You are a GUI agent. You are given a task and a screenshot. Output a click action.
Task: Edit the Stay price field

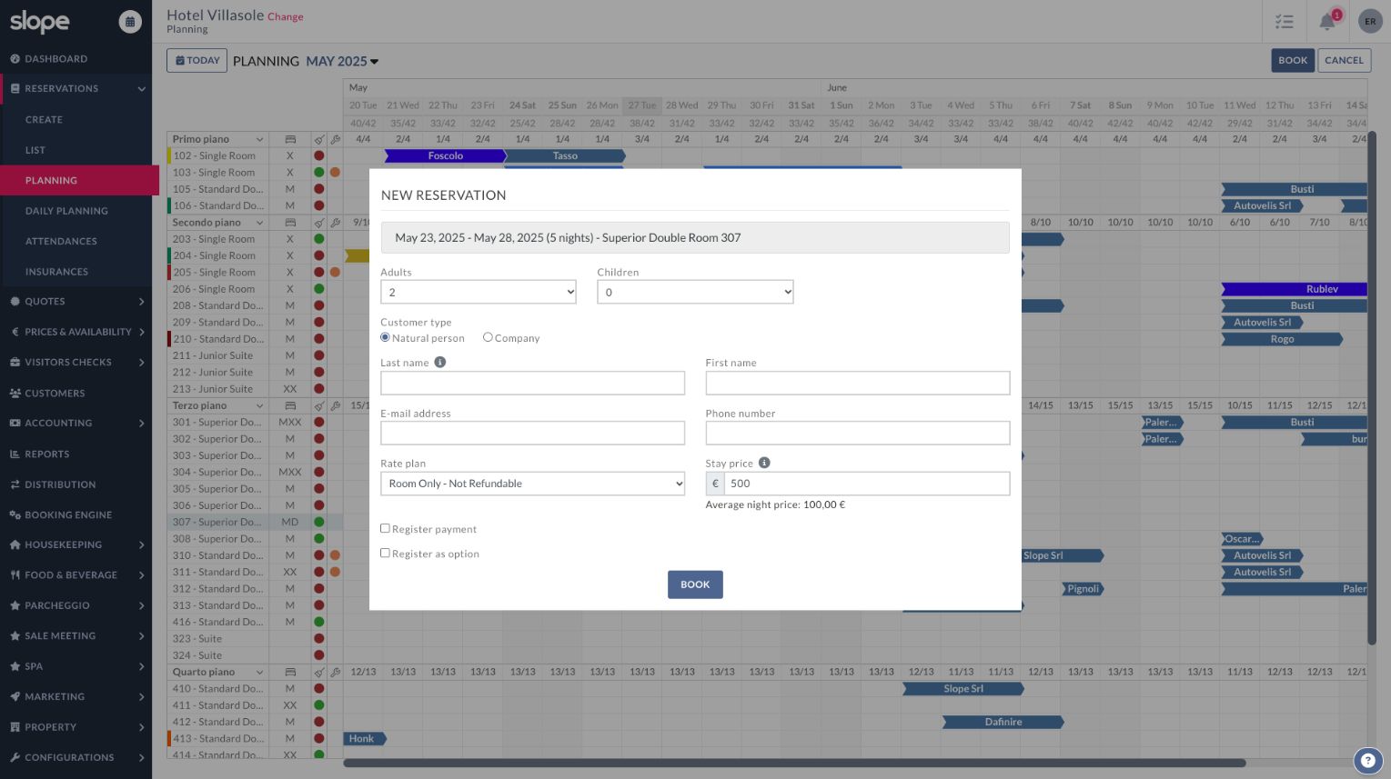point(867,484)
